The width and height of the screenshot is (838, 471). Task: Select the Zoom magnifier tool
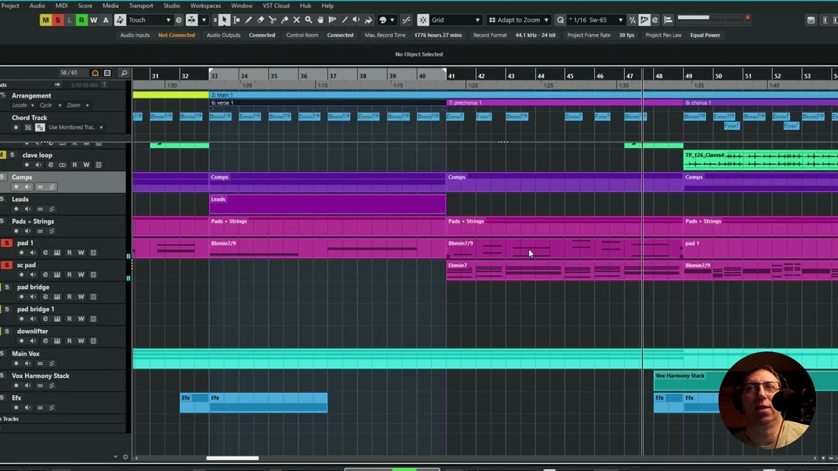point(308,20)
